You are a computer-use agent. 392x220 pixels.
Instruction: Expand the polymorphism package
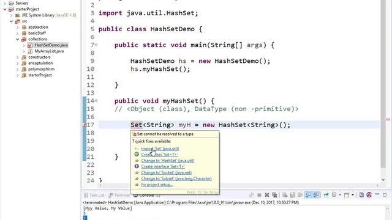(18, 69)
